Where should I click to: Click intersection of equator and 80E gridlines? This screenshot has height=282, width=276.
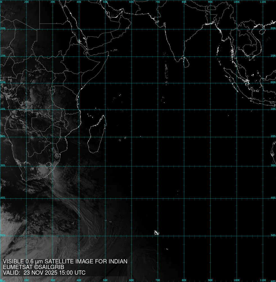[184, 83]
